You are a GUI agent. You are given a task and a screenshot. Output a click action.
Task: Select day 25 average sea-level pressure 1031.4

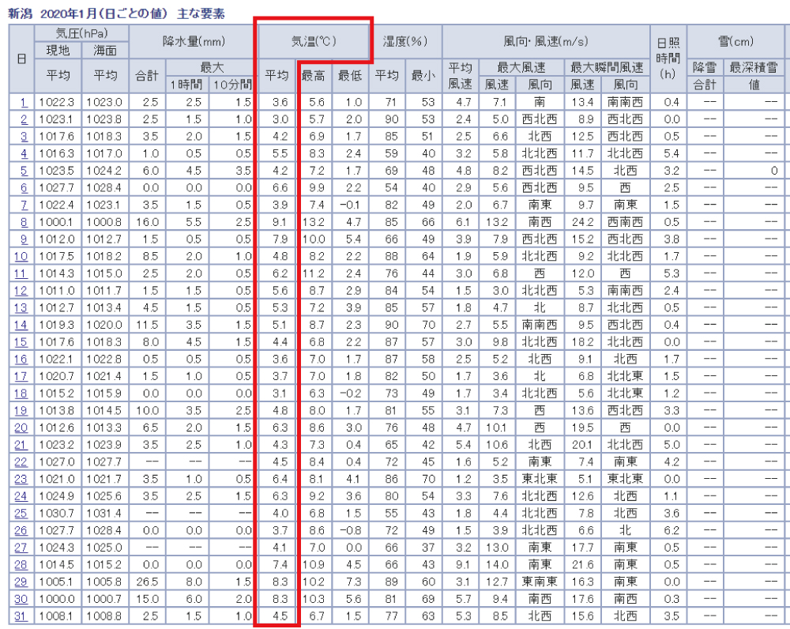[x=105, y=514]
